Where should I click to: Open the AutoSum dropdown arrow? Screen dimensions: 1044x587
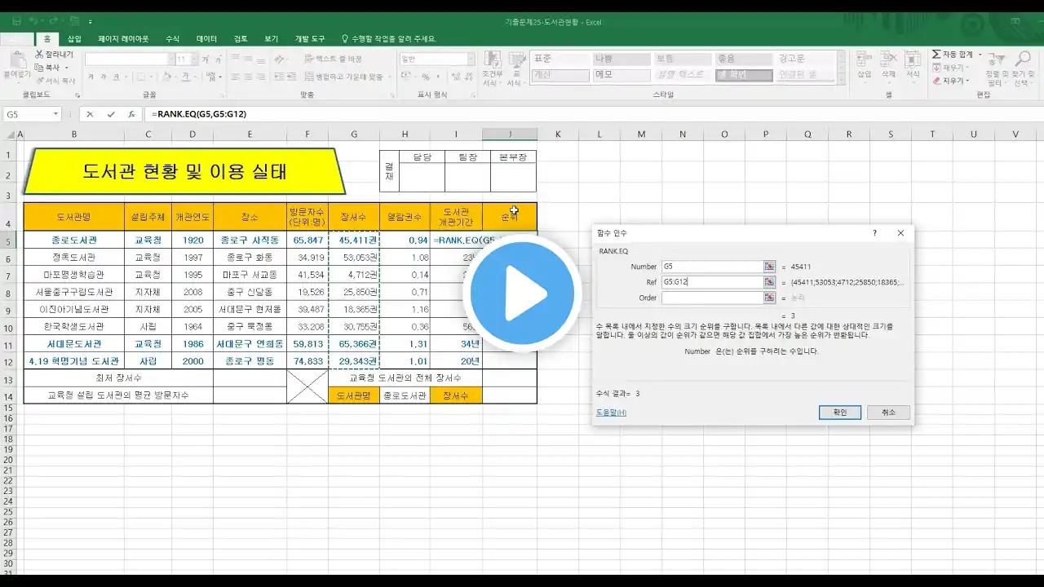tap(980, 55)
